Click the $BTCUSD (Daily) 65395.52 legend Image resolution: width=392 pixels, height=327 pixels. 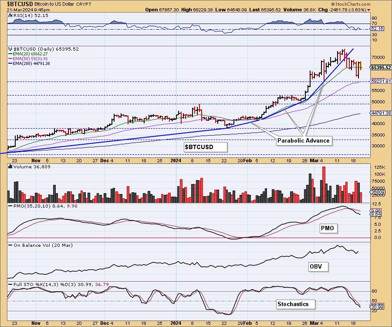pyautogui.click(x=46, y=49)
